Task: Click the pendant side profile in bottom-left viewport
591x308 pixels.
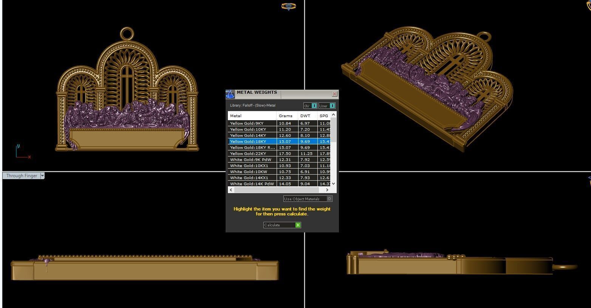Action: tap(145, 267)
